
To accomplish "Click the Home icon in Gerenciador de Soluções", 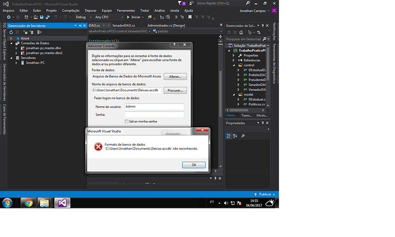I will (241, 33).
